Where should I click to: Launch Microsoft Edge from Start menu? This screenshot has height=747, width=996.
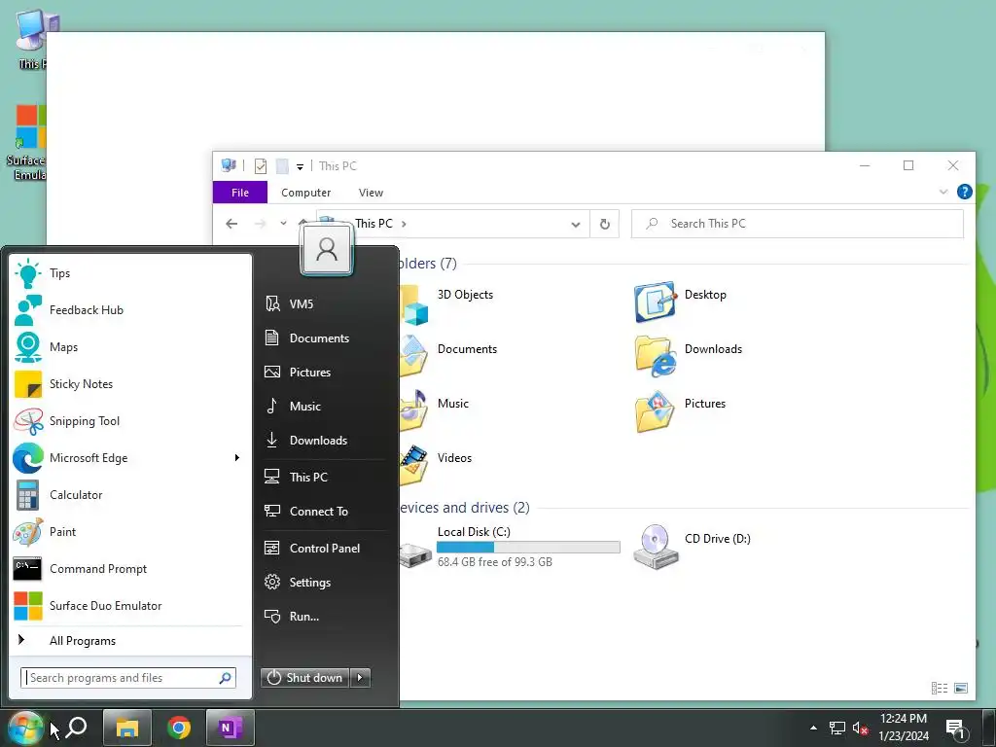pos(130,457)
